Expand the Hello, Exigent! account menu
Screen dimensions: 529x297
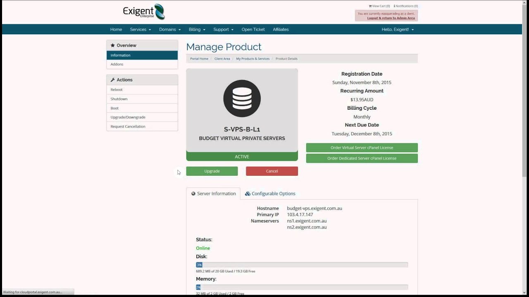point(398,29)
